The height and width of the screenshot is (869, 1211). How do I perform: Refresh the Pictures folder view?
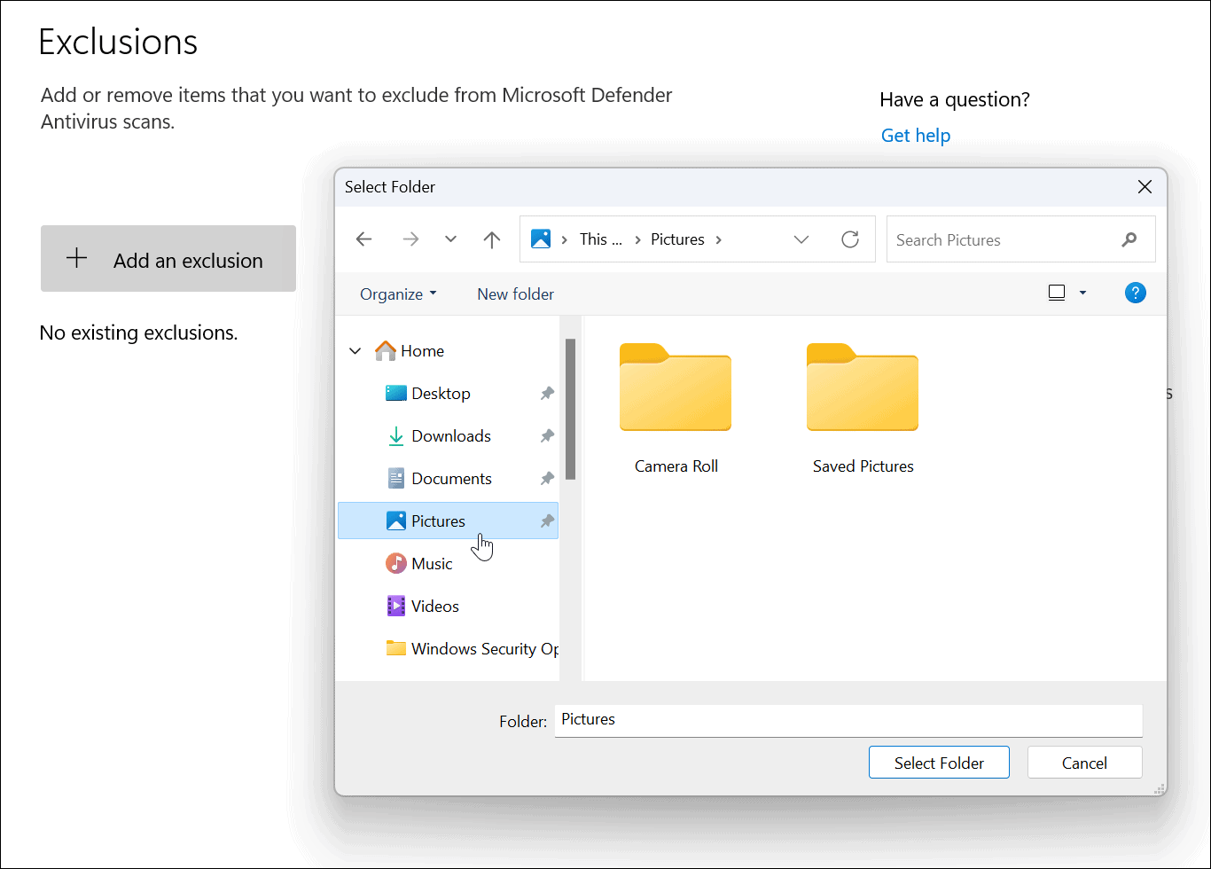849,239
